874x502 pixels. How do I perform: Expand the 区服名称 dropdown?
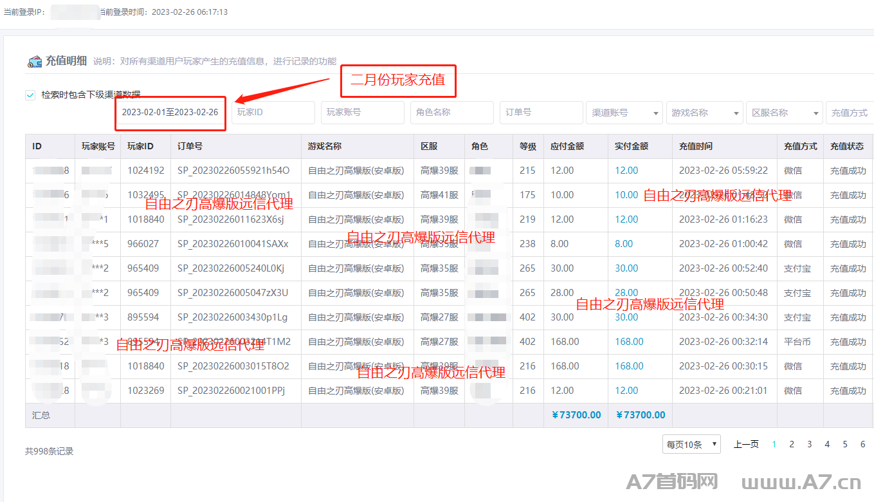point(784,113)
